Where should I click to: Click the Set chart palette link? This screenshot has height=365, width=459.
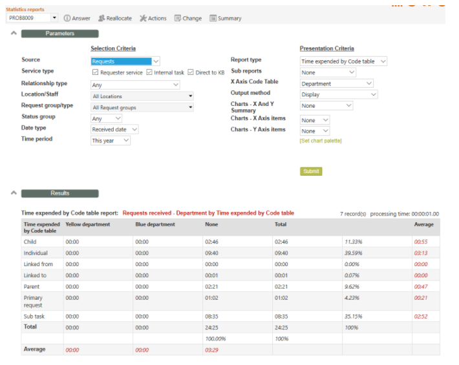pos(321,140)
